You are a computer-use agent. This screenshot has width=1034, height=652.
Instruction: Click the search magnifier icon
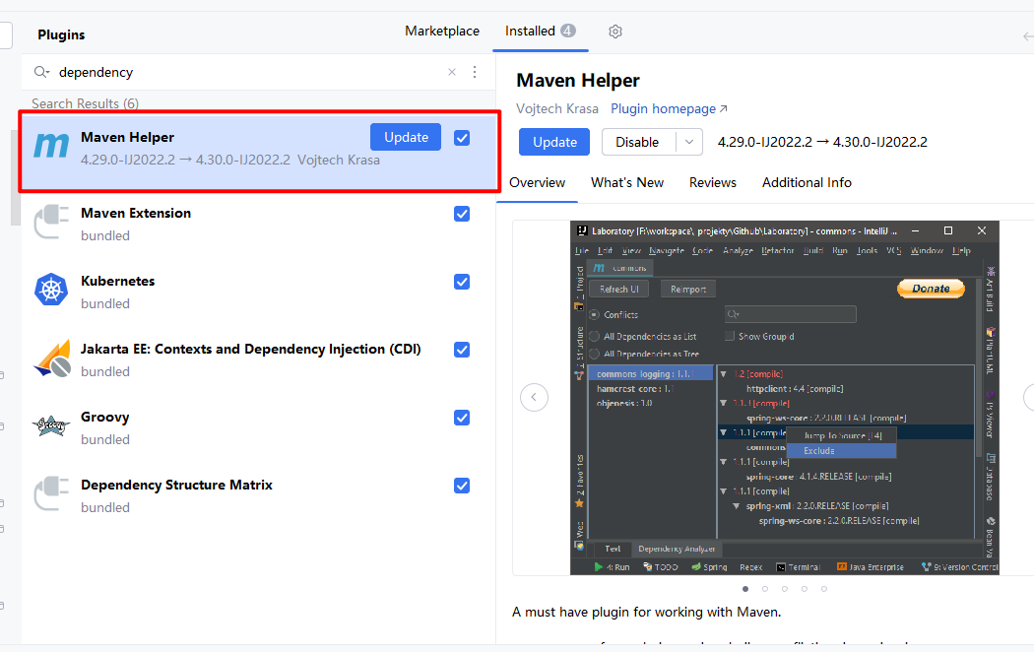pos(41,72)
